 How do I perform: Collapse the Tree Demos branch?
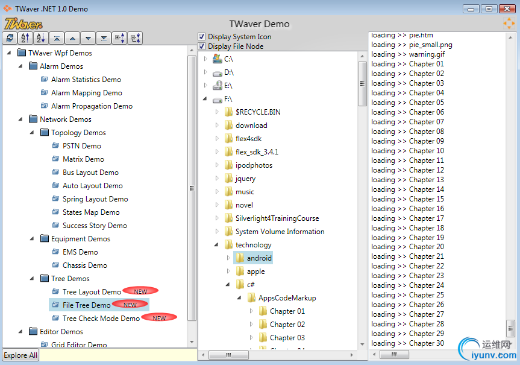coord(32,279)
